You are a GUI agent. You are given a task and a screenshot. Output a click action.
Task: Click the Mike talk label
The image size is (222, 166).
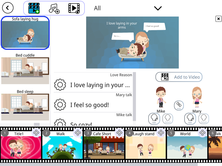pos(124,115)
